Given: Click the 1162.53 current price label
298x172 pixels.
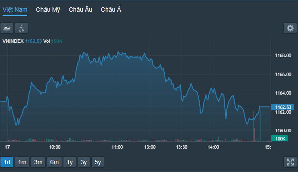Looking at the screenshot, I should pos(282,107).
